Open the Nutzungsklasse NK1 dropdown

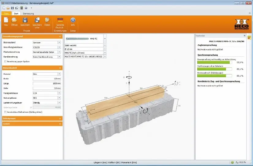[x=59, y=98]
